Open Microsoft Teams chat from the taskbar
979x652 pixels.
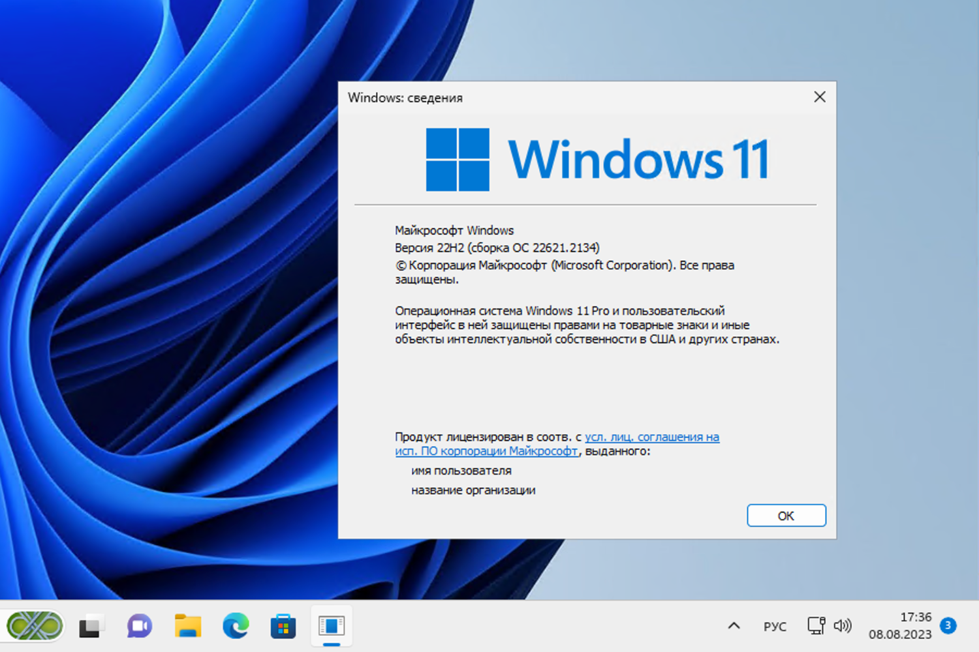(x=138, y=626)
